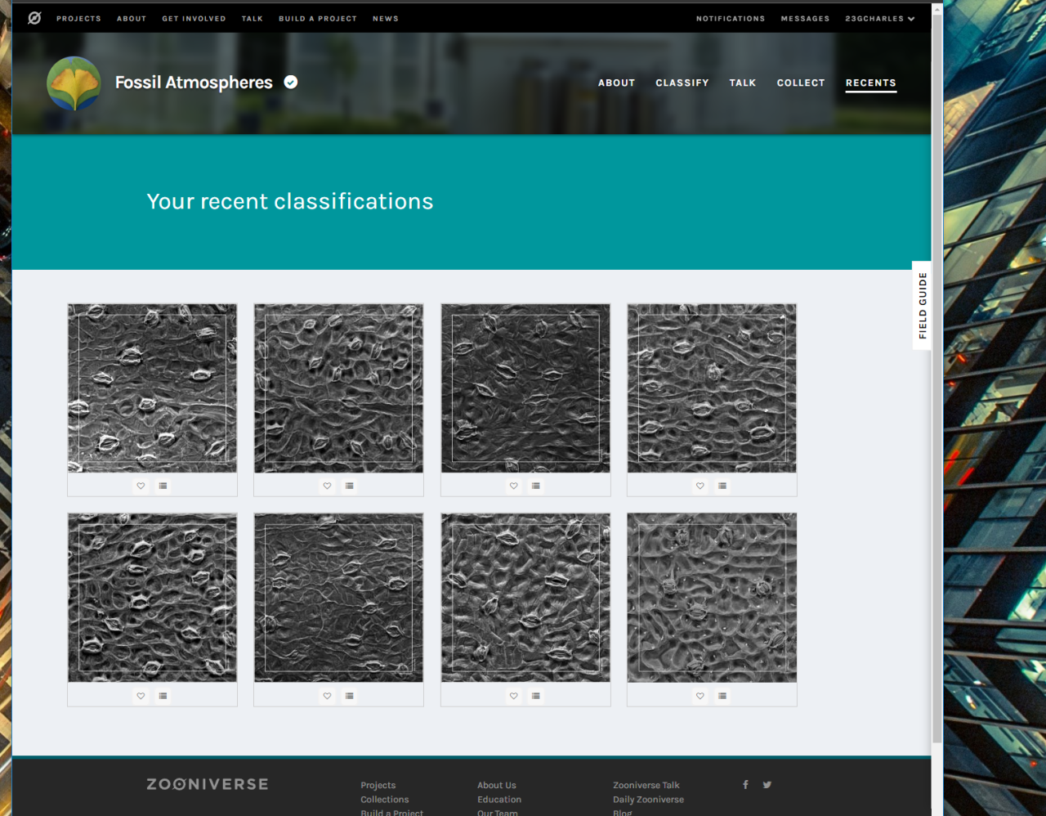Add second bottom-row image to a collection
This screenshot has width=1046, height=816.
coord(349,696)
